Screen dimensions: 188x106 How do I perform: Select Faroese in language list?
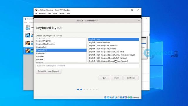point(61,59)
